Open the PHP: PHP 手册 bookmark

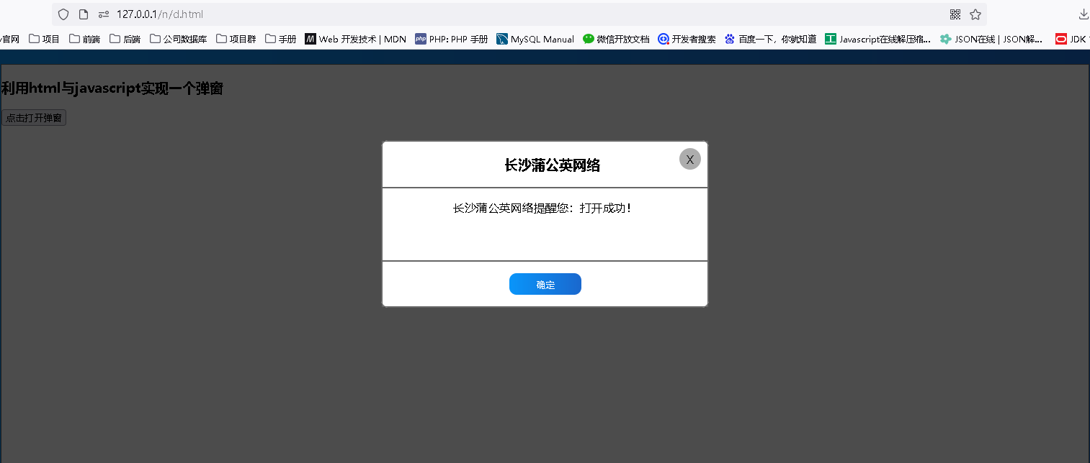452,39
